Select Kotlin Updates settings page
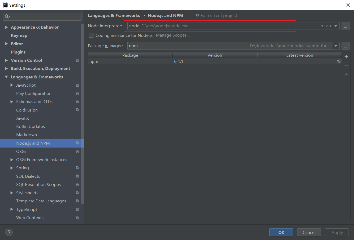Image resolution: width=354 pixels, height=240 pixels. [31, 127]
